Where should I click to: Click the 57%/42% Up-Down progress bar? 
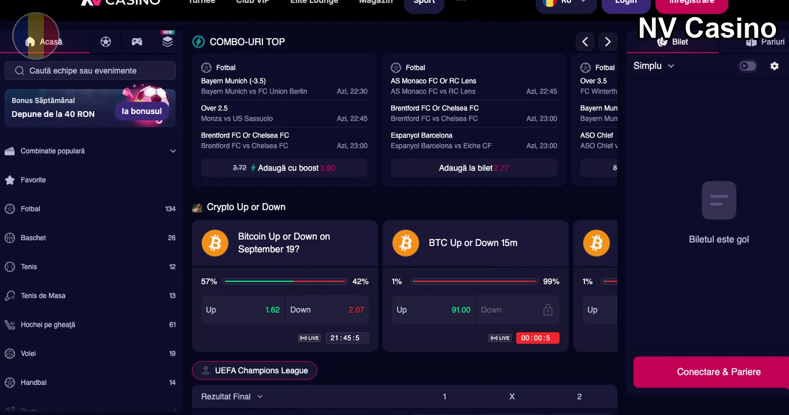point(285,281)
